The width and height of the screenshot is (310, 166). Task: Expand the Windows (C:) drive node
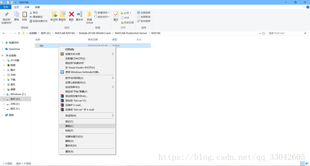pos(4,94)
